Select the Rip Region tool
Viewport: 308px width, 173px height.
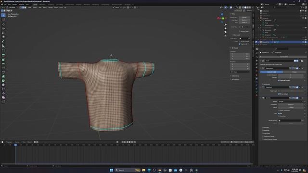[3, 101]
